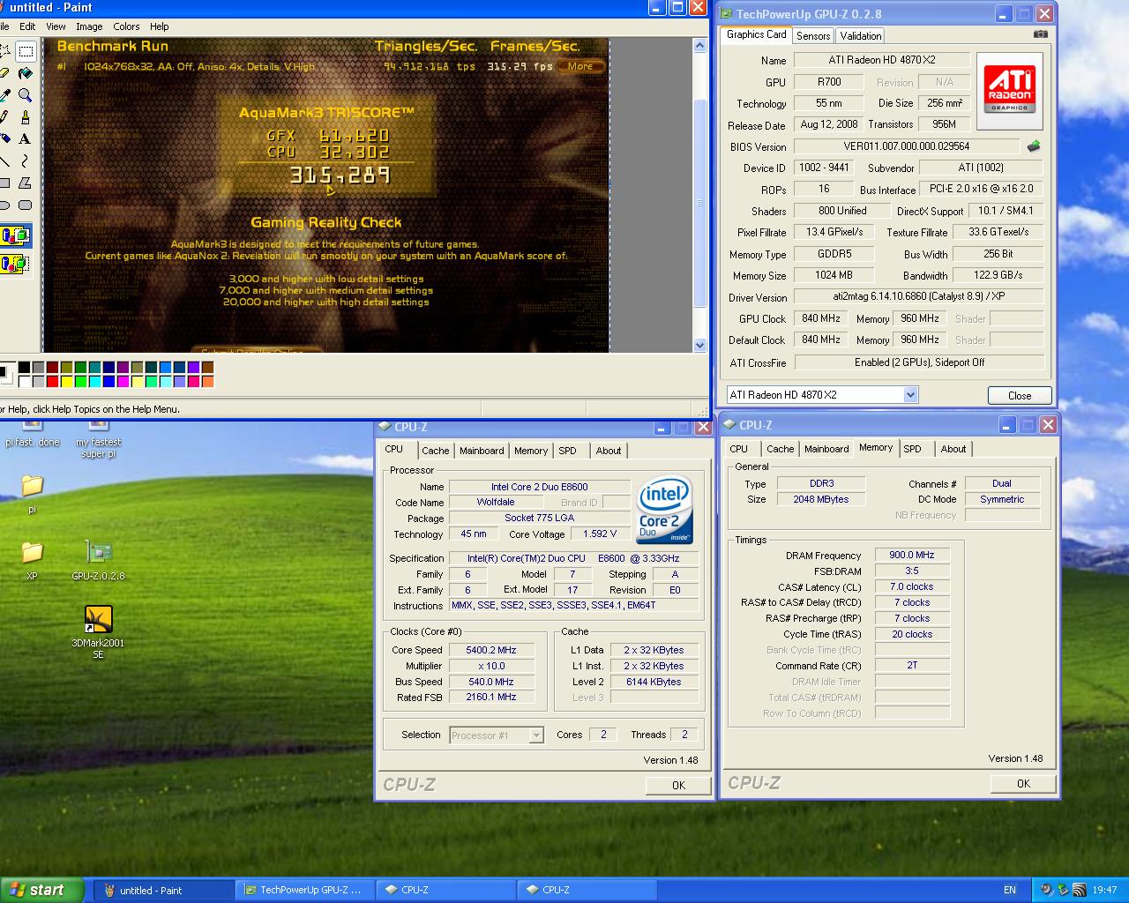This screenshot has height=903, width=1129.
Task: Expand the Processor #1 selection dropdown
Action: click(x=536, y=735)
